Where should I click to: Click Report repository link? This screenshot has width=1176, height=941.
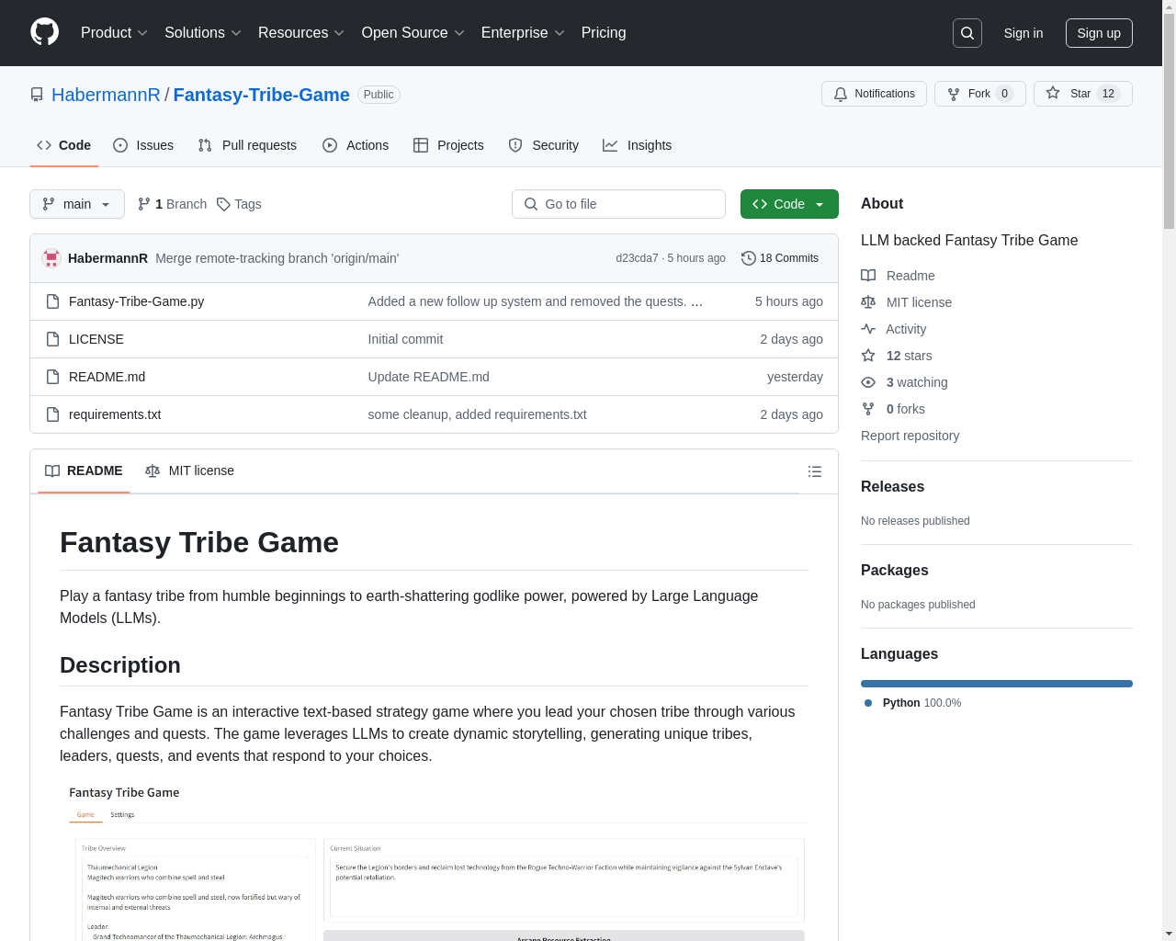[x=910, y=436]
